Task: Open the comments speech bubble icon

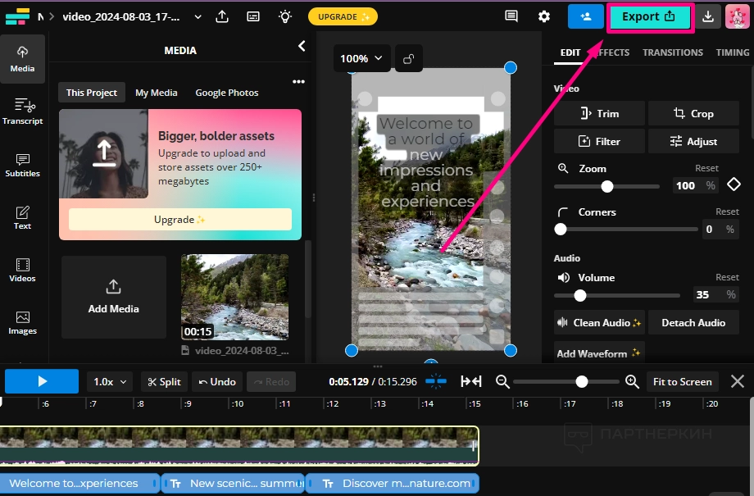Action: point(511,16)
